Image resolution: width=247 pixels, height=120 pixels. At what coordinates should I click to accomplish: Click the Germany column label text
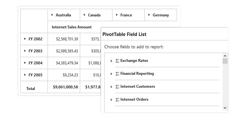(161, 15)
